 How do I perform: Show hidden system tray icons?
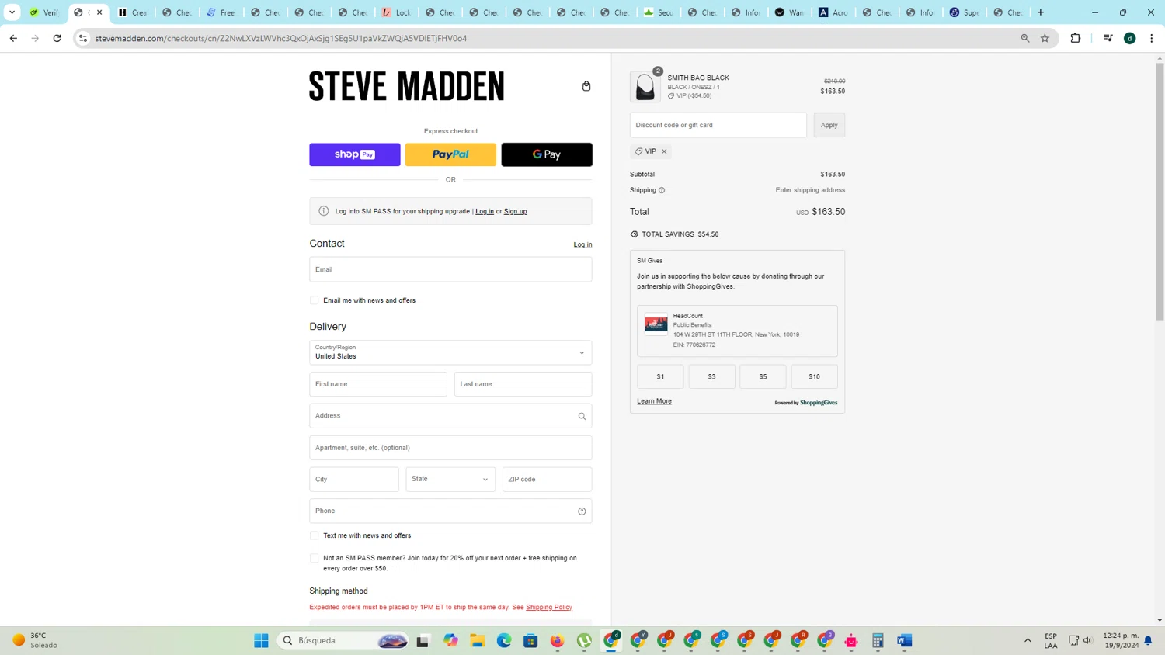tap(1028, 640)
